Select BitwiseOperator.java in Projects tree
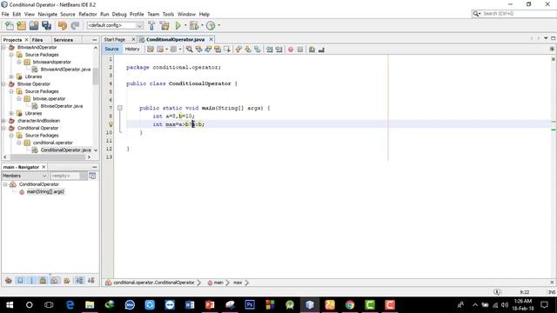The height and width of the screenshot is (313, 557). point(62,106)
